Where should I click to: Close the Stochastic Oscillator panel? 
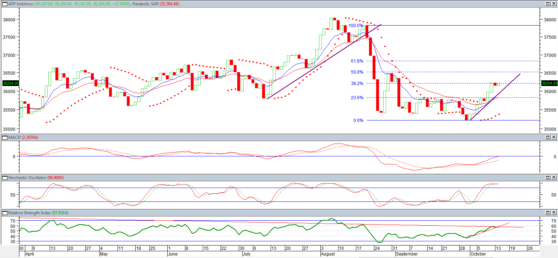[554, 177]
